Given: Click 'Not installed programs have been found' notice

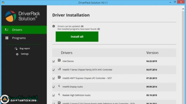Looking at the screenshot, I should (x=79, y=29).
